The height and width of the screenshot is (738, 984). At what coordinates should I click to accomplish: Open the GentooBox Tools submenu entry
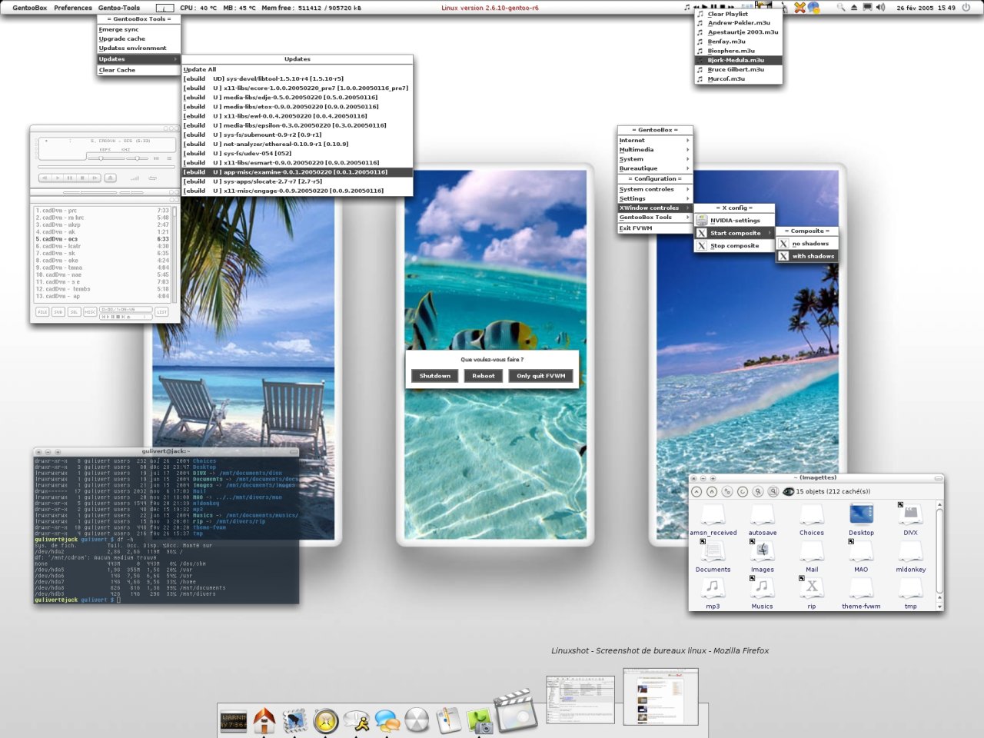click(655, 218)
